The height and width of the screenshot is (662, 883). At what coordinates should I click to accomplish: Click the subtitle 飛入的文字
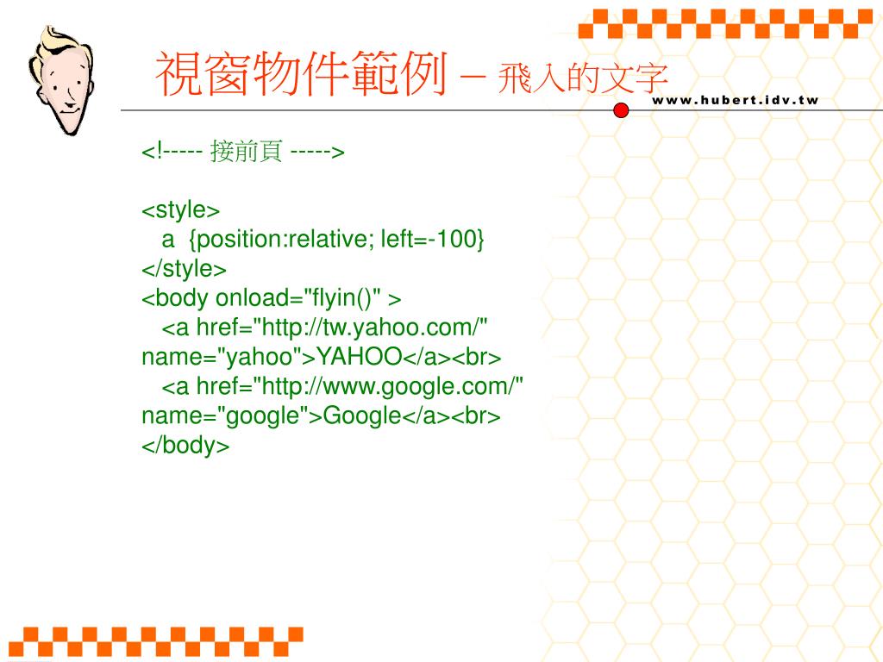[582, 78]
